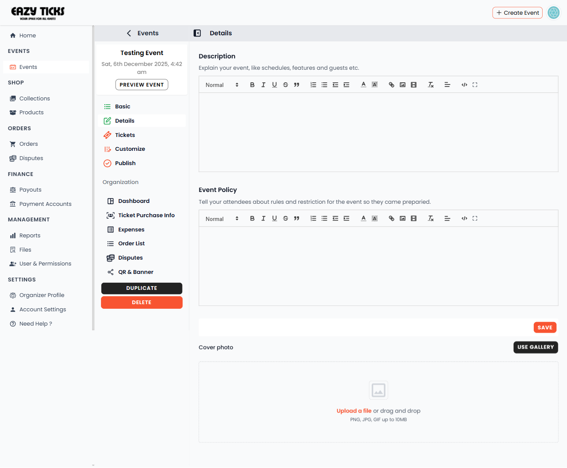Enter fullscreen mode in Description editor

475,85
